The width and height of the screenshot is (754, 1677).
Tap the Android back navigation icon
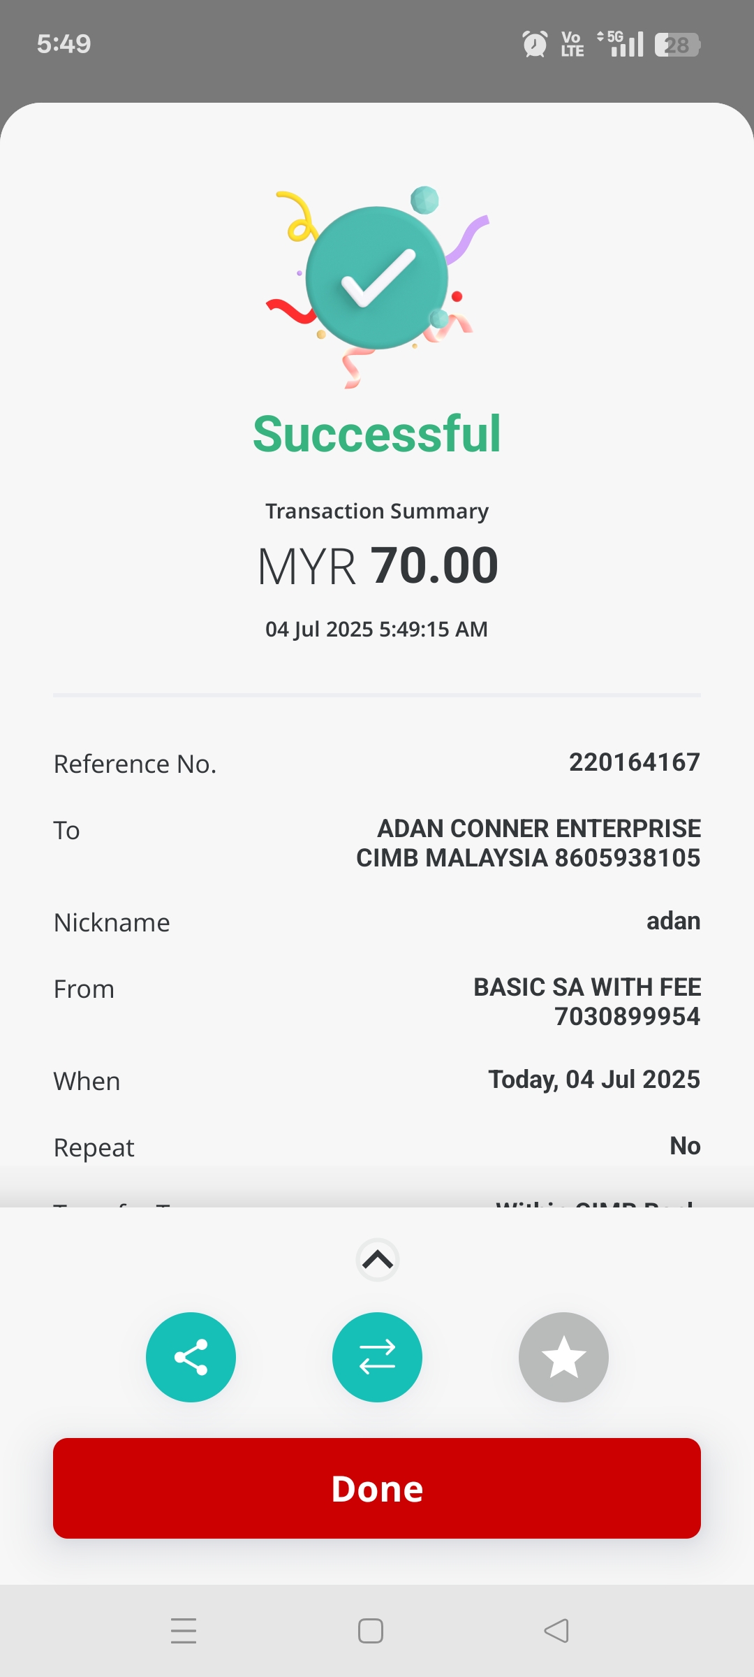[556, 1631]
